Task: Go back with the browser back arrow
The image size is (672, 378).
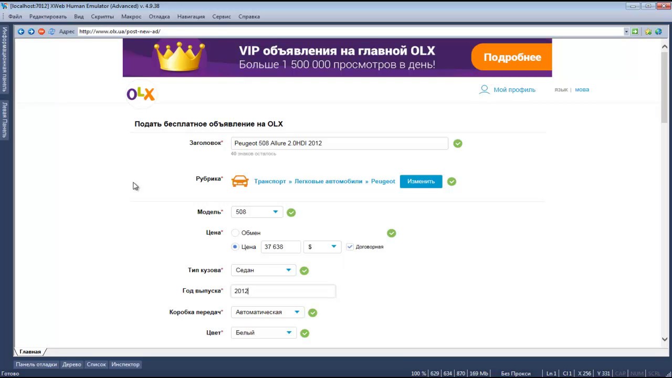Action: 21,31
